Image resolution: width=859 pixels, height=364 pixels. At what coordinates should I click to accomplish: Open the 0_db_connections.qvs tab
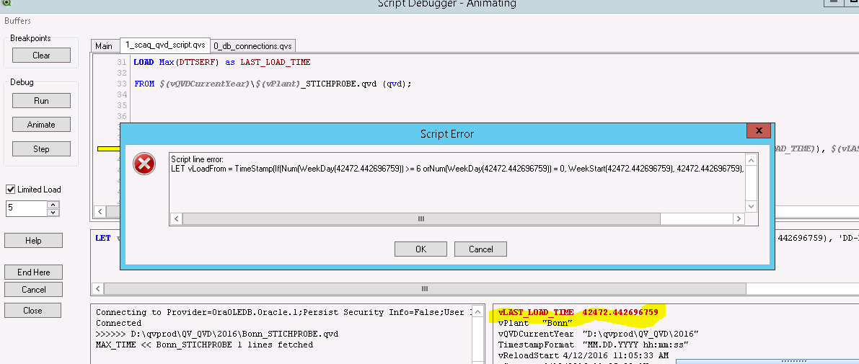[x=253, y=45]
